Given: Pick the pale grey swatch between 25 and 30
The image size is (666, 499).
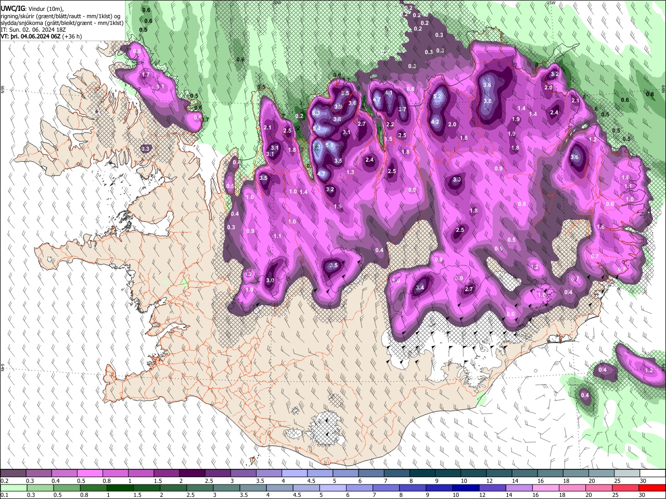Looking at the screenshot, I should click(627, 474).
